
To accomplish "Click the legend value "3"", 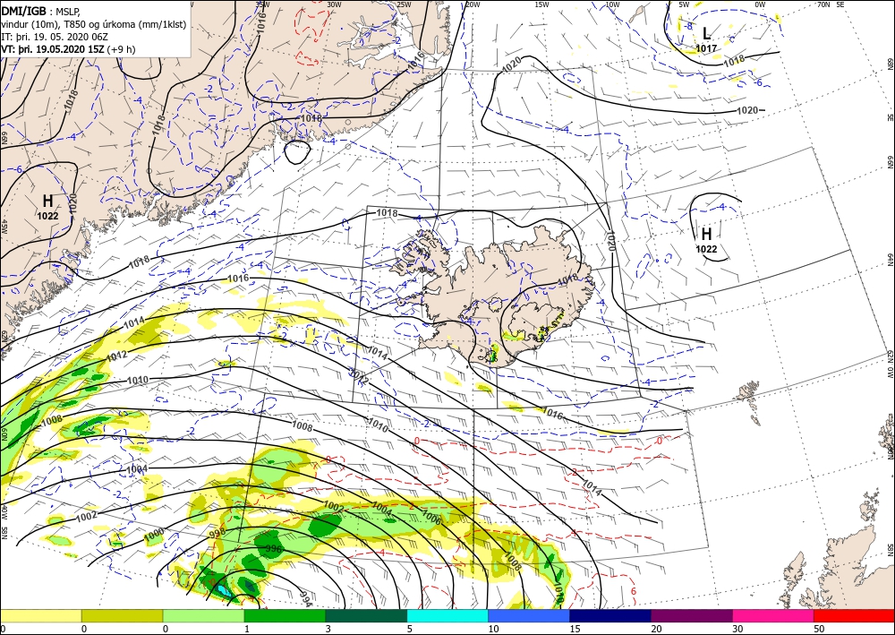I will (x=328, y=629).
